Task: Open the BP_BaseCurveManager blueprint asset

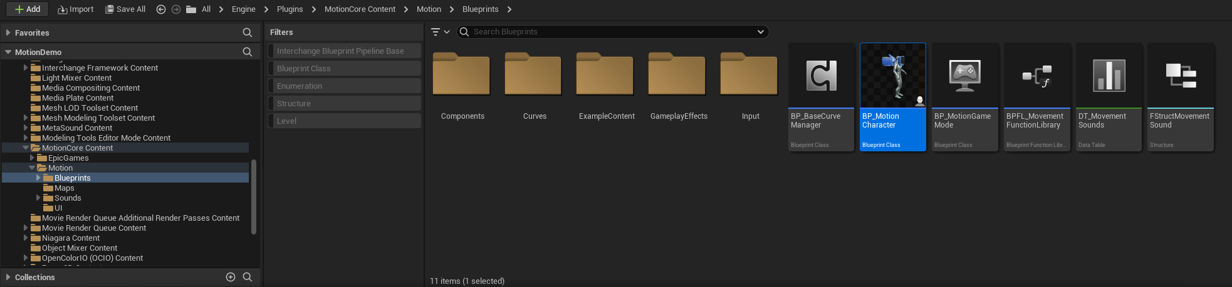Action: coord(821,76)
